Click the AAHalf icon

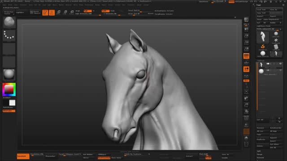click(246, 49)
